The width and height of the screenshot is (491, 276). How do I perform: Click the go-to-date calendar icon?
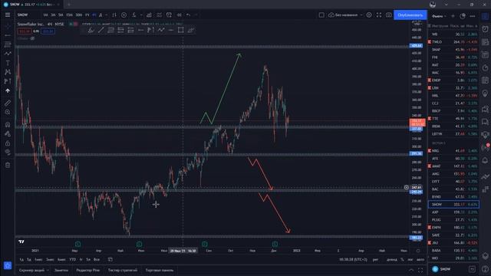click(x=110, y=259)
